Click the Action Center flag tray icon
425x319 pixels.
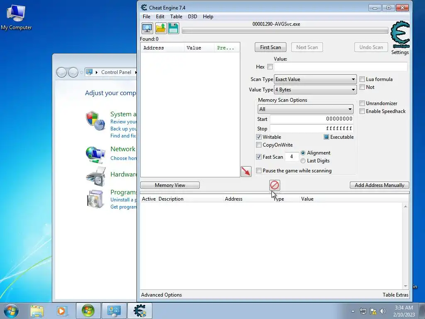pos(373,311)
